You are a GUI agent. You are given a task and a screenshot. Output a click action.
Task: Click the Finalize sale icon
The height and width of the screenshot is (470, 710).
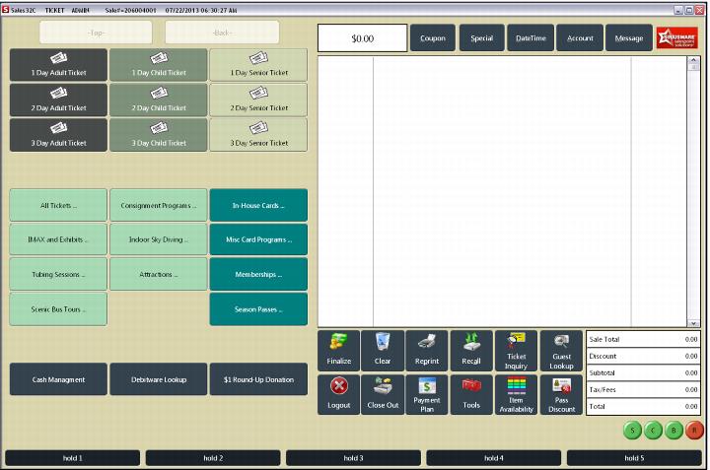coord(338,351)
